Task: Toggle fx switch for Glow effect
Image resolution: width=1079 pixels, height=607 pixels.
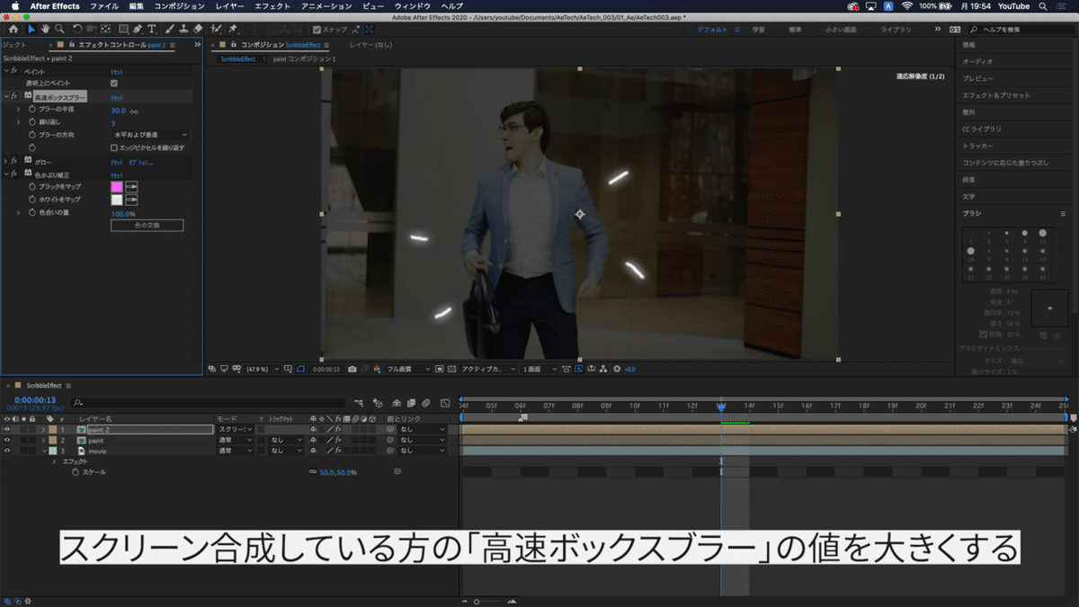Action: click(x=14, y=160)
